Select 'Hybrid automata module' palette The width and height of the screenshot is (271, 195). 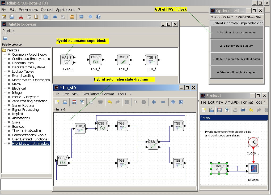[31, 143]
